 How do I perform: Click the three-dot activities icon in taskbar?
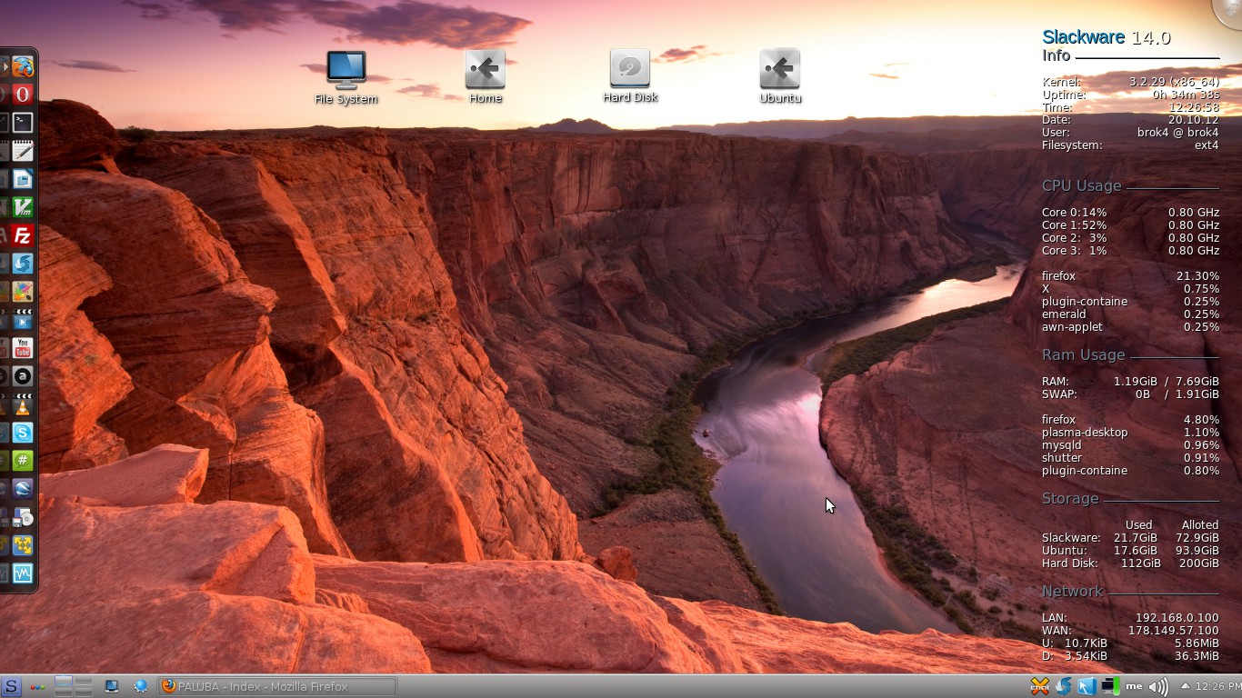pos(37,686)
